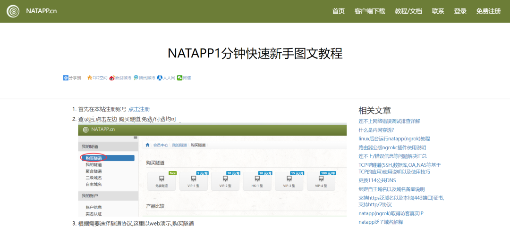The width and height of the screenshot is (510, 227).
Task: Click the blue plus 分享到 share icon
Action: (x=65, y=78)
